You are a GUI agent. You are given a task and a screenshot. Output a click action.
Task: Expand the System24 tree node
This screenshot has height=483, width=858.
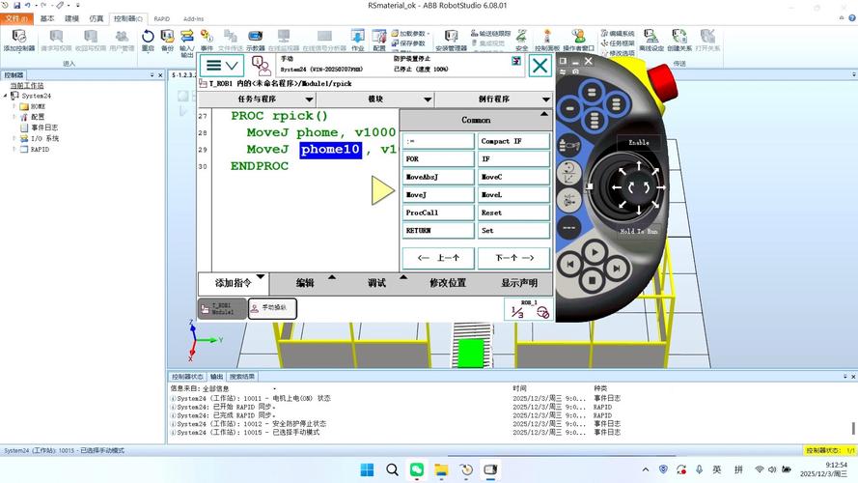[x=6, y=96]
